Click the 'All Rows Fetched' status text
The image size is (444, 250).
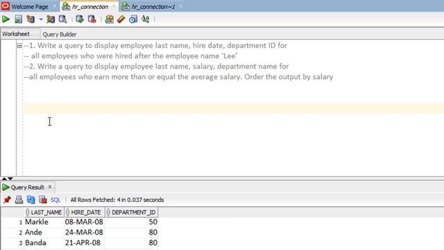(x=117, y=200)
